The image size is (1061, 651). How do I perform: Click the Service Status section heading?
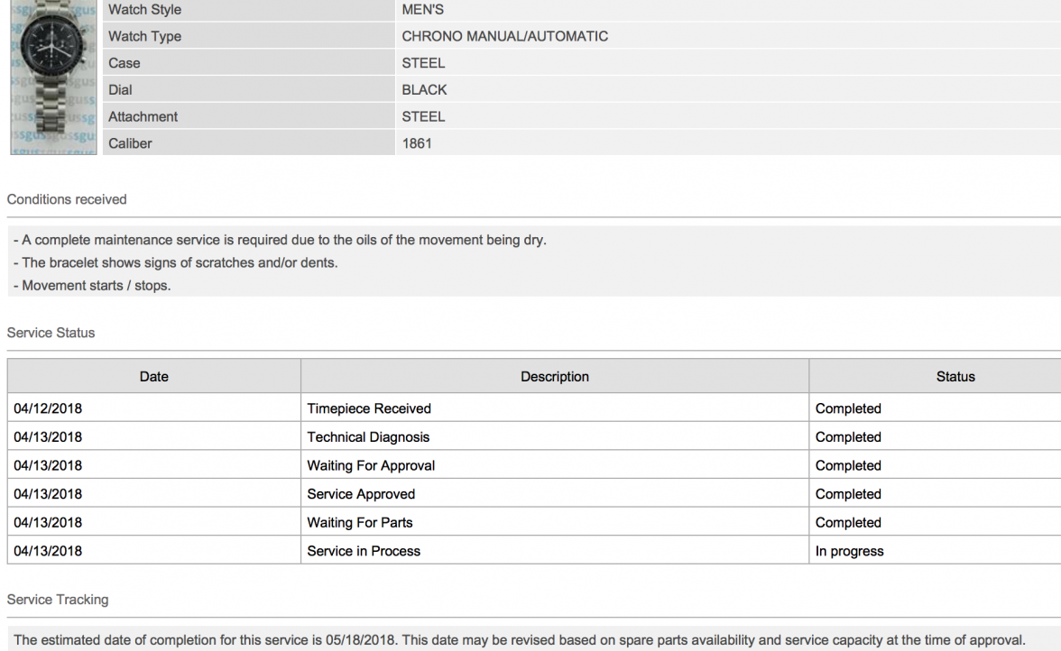pos(51,333)
